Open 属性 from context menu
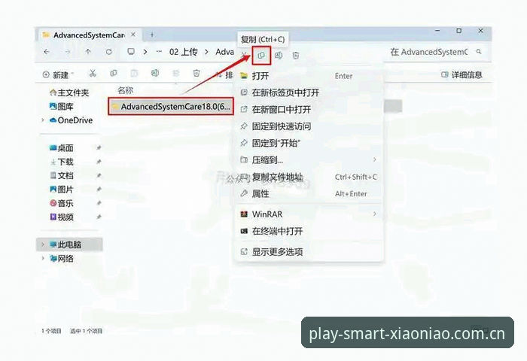The height and width of the screenshot is (361, 527). (309, 194)
